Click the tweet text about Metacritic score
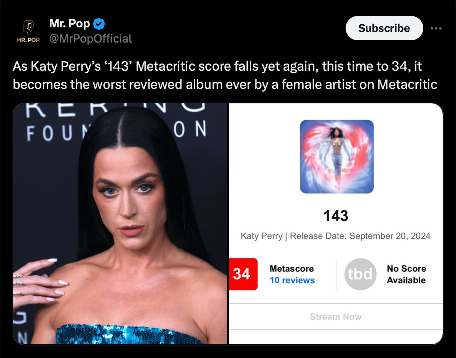Screen dimensions: 456x358 click(x=225, y=75)
